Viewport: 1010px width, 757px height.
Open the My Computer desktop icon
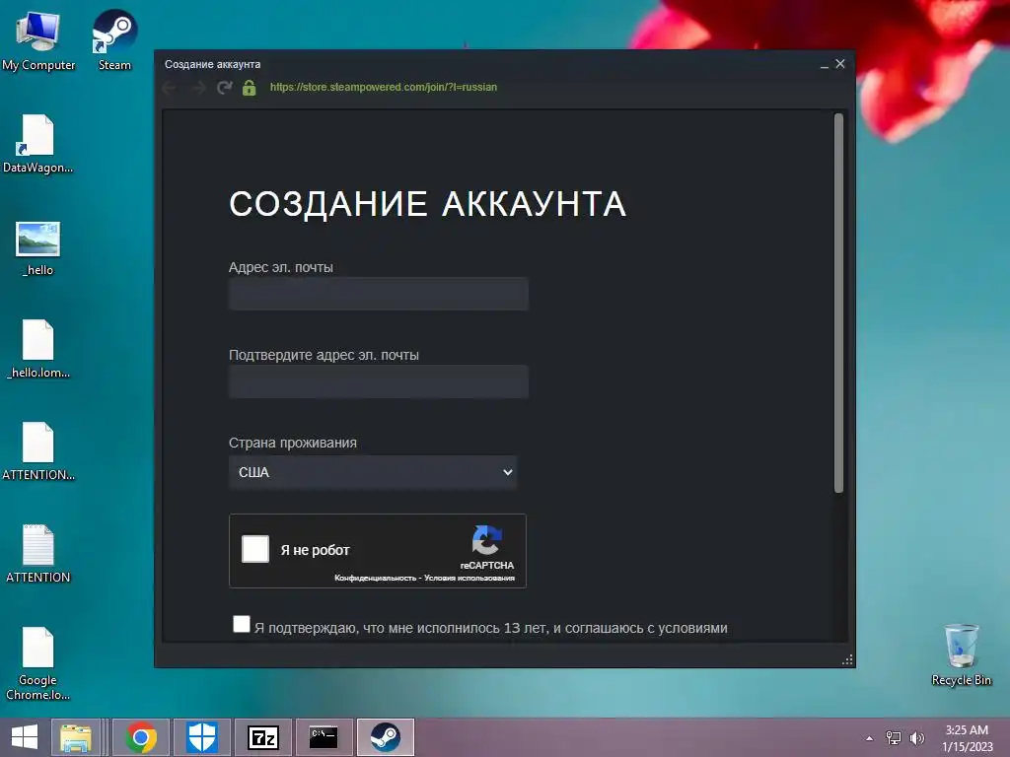click(38, 39)
